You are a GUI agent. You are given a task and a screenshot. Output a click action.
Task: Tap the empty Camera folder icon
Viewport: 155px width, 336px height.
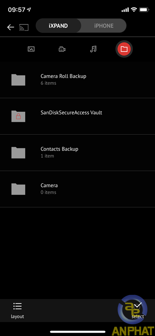18,189
